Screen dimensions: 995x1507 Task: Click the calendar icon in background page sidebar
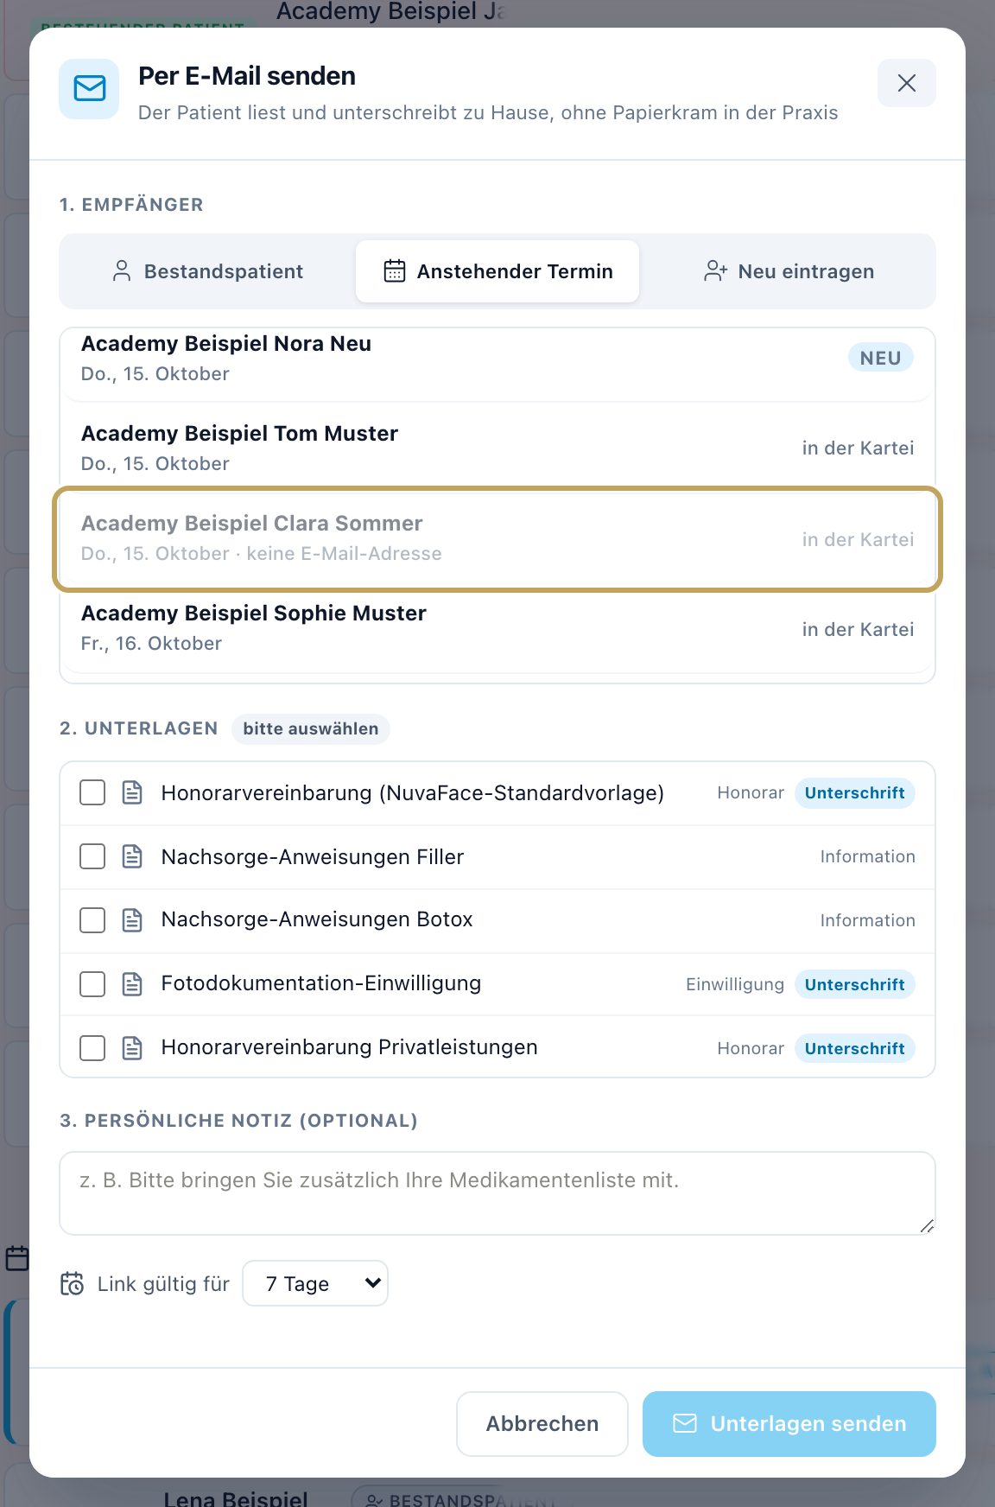coord(17,1258)
